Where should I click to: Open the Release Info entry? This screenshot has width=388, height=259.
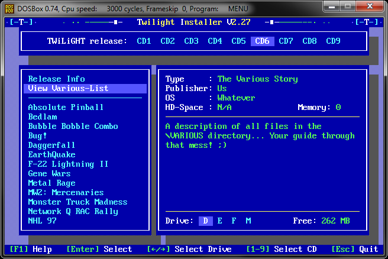pos(56,79)
